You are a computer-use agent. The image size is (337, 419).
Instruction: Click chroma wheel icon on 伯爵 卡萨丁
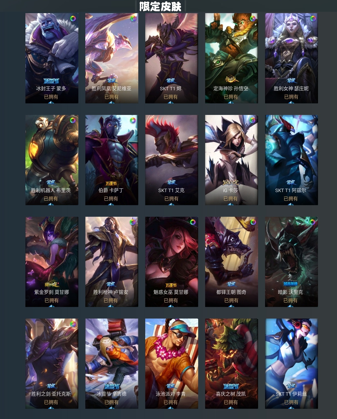pyautogui.click(x=133, y=121)
